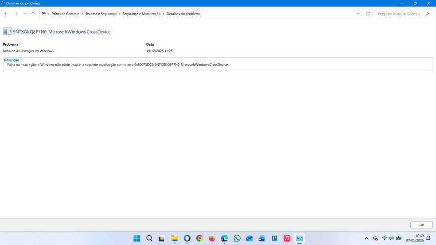The width and height of the screenshot is (436, 245).
Task: Expand chevron after Painel de Controle breadcrumb
Action: coord(82,14)
